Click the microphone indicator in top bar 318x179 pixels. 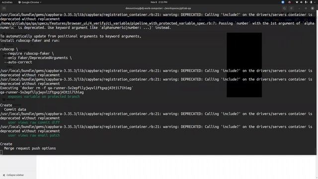[306, 2]
